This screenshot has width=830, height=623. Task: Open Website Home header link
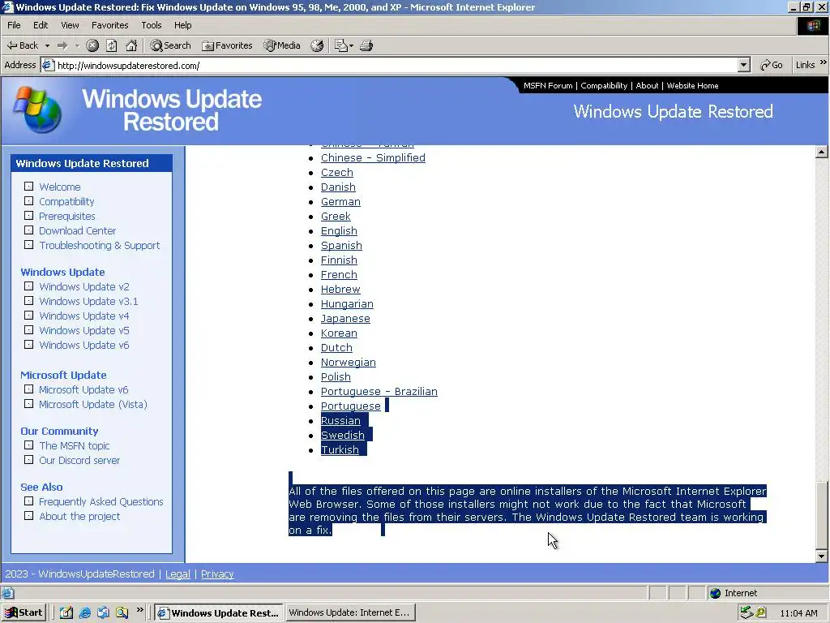[x=692, y=85]
